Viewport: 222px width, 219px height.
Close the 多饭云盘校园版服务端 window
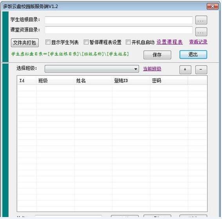point(212,6)
